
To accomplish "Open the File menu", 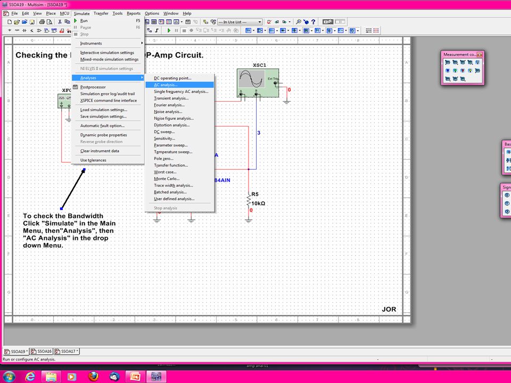I will pyautogui.click(x=15, y=13).
